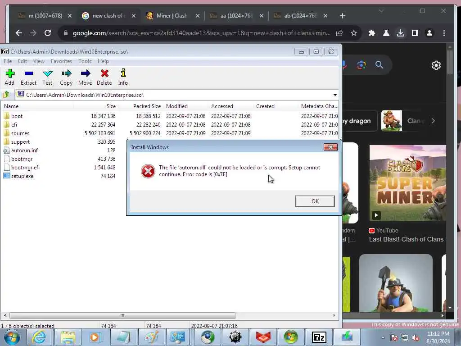The image size is (461, 346).
Task: Open the Chrome profile avatar
Action: (x=429, y=33)
